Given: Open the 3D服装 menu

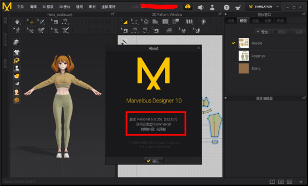Looking at the screenshot, I should coord(48,7).
